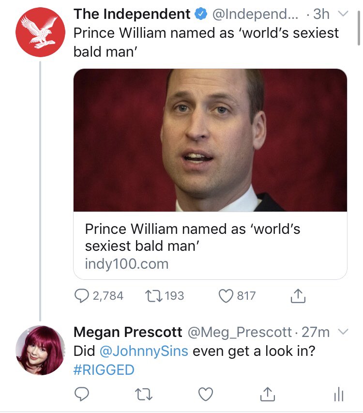The width and height of the screenshot is (363, 413).
Task: Share Megan Prescott's reply
Action: click(x=268, y=394)
